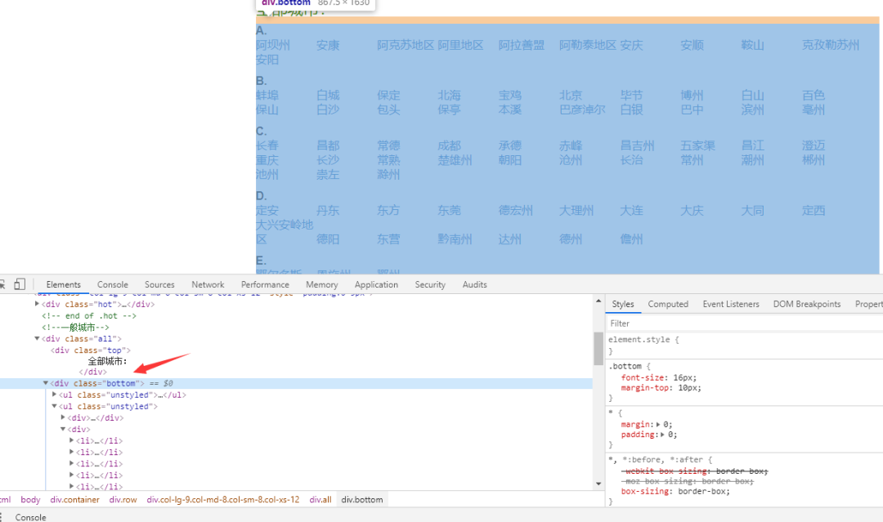Collapse the div class="all" node
Screen dimensions: 883x522
[x=37, y=339]
